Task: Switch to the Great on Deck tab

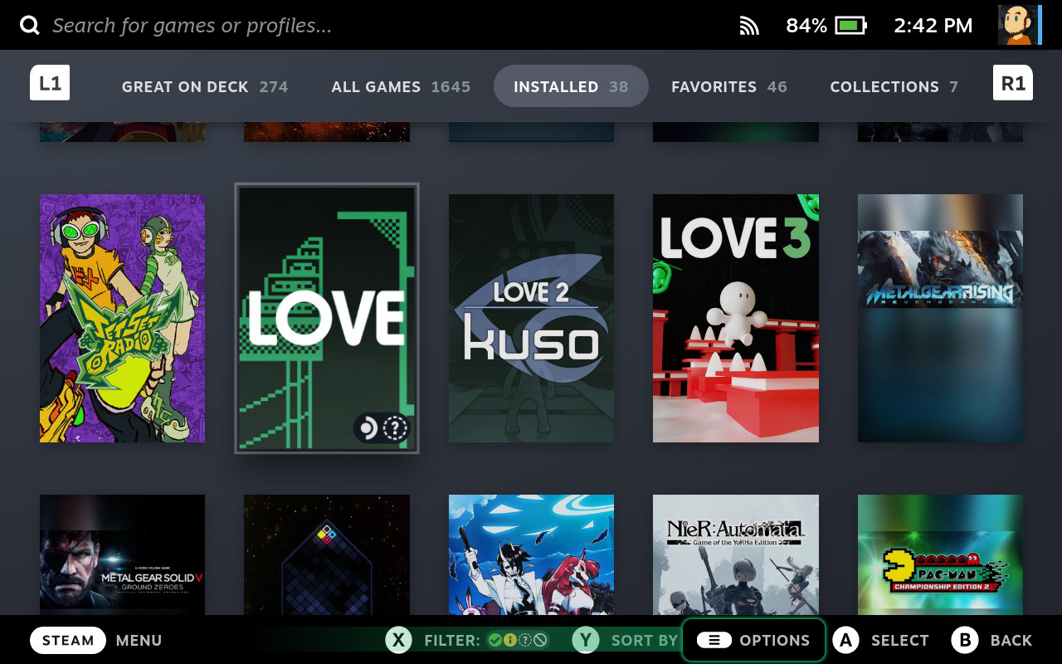Action: (x=204, y=86)
